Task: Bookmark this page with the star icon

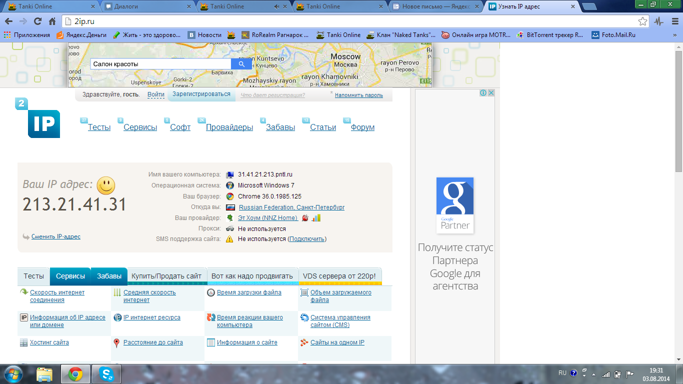Action: tap(642, 21)
